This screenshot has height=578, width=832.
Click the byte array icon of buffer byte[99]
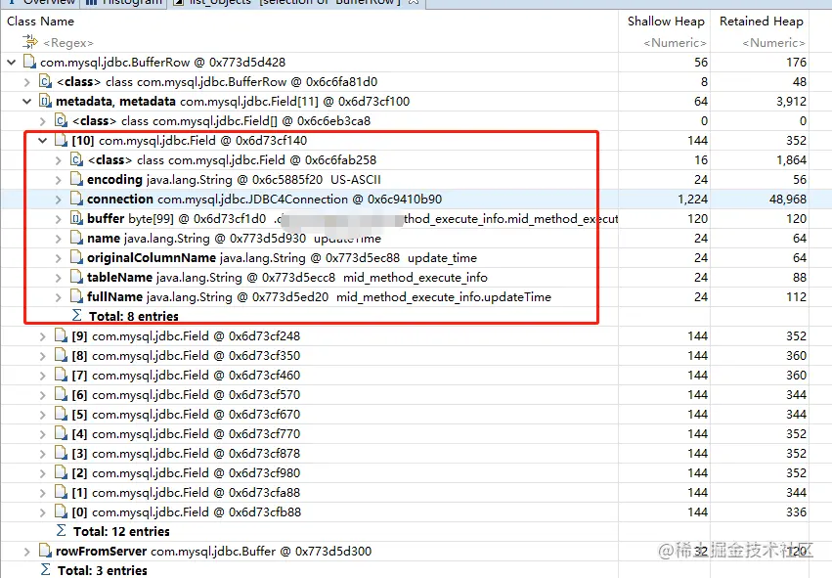(x=76, y=219)
